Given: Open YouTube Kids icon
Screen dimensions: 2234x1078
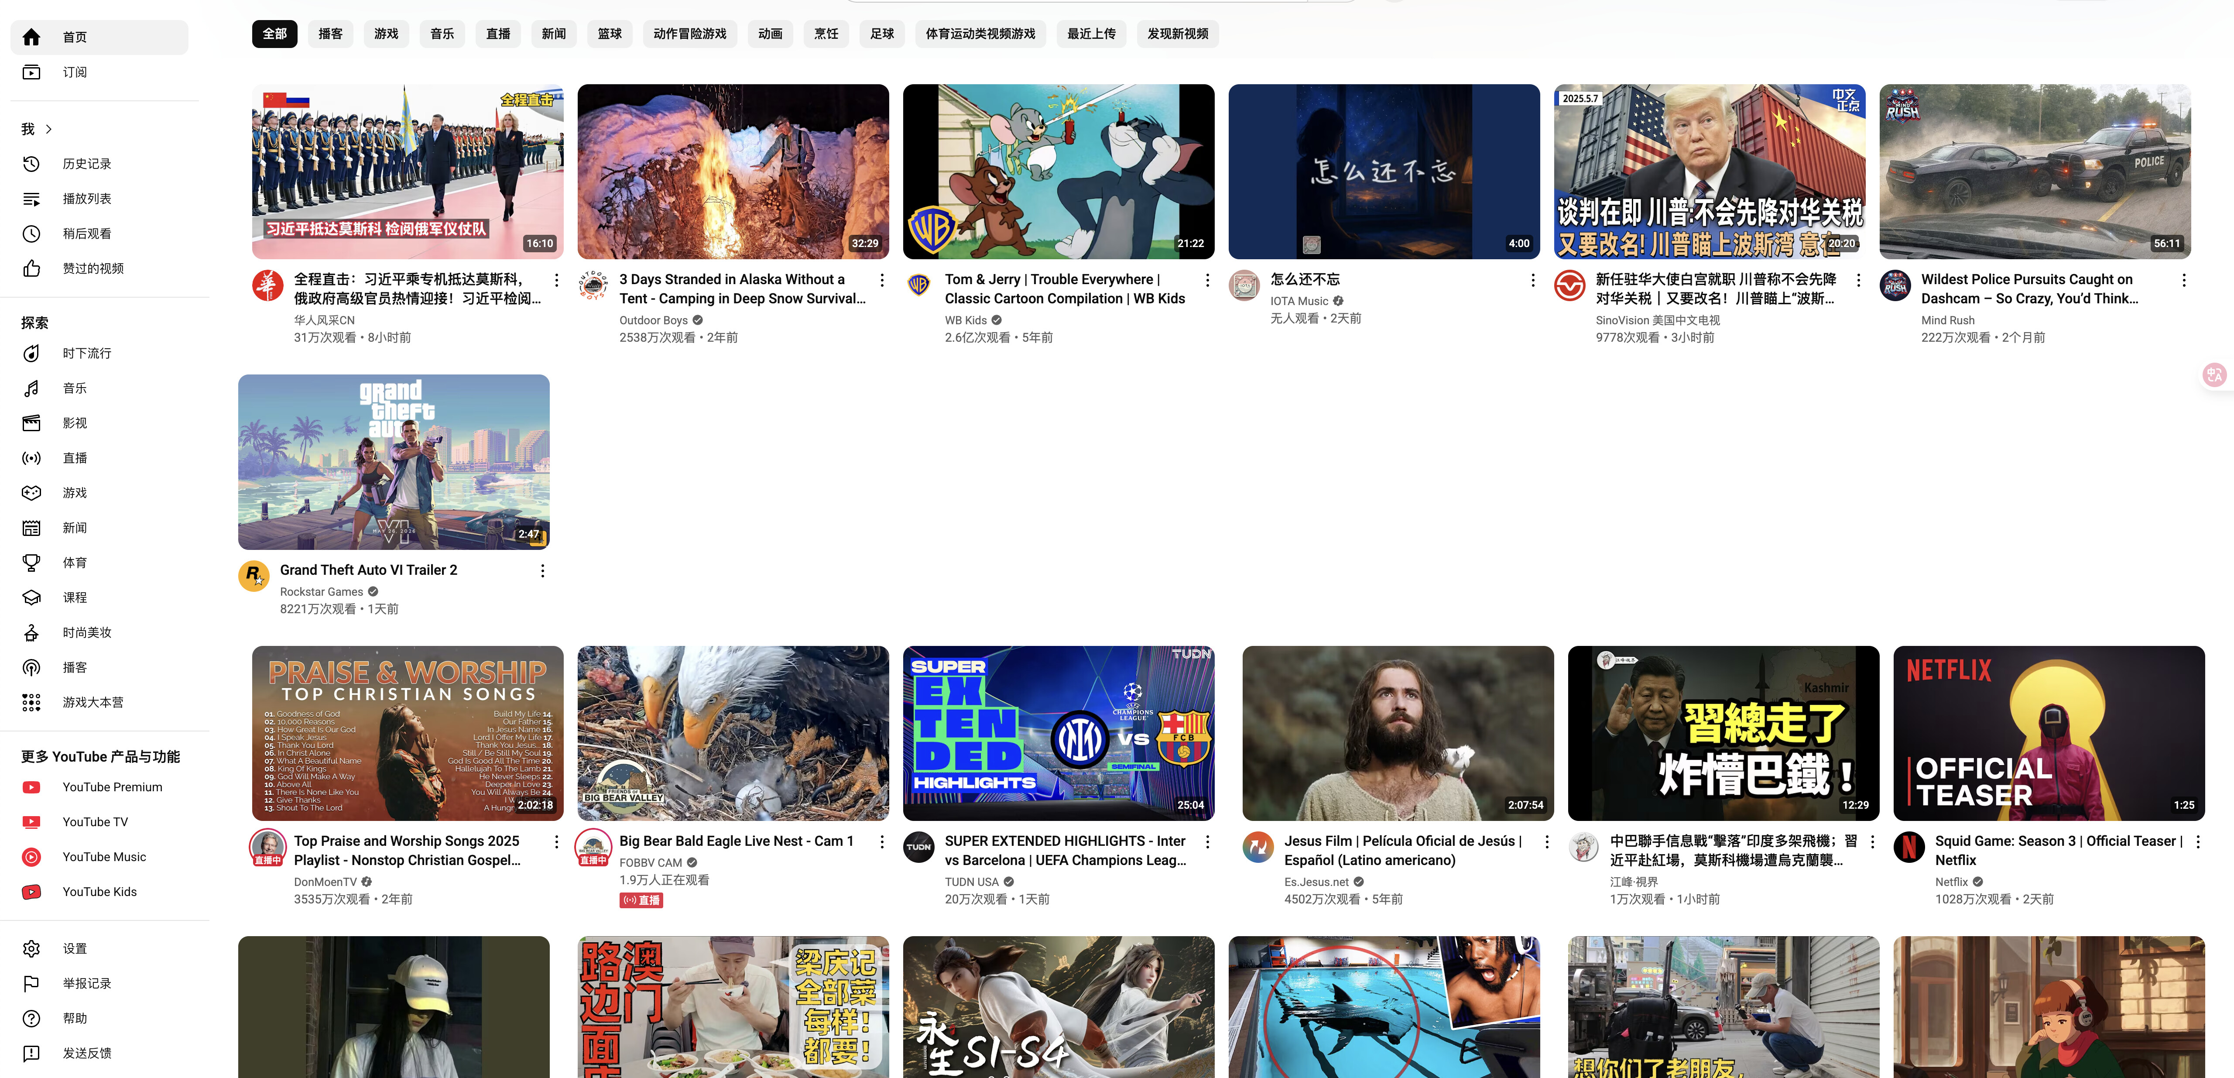Looking at the screenshot, I should coord(31,892).
